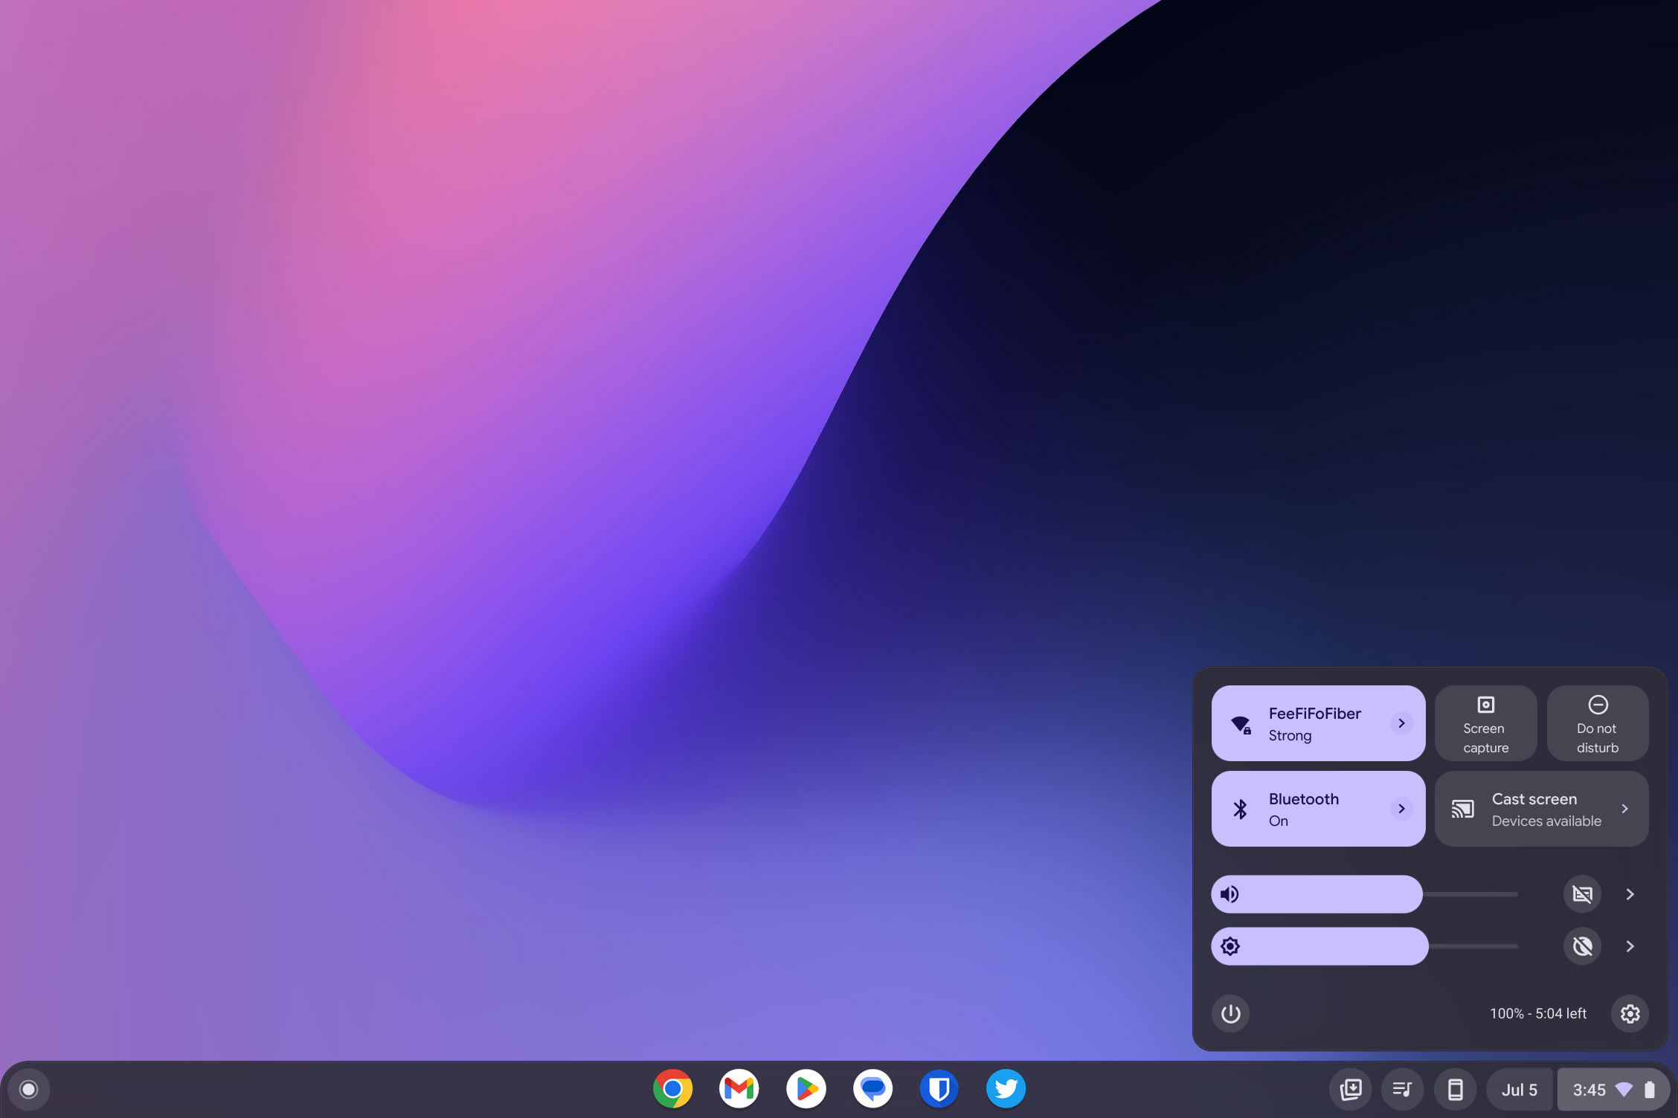The image size is (1678, 1118).
Task: Open Bitwarden password manager
Action: click(939, 1088)
